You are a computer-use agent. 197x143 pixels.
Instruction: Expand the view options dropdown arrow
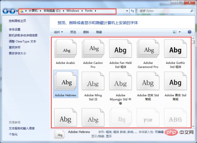pos(180,32)
